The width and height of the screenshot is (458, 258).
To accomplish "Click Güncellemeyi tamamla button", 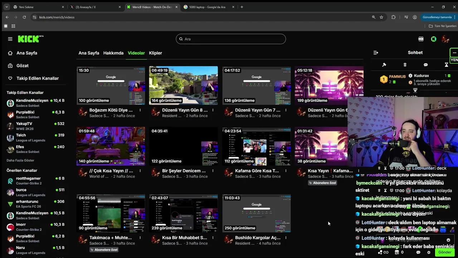I will coord(439,17).
